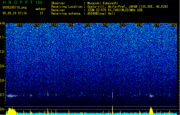Click the tallest yellow power spike below 0716
The width and height of the screenshot is (180, 115).
click(x=112, y=110)
